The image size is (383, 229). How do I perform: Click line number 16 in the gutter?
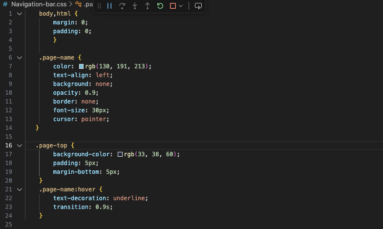click(x=9, y=145)
